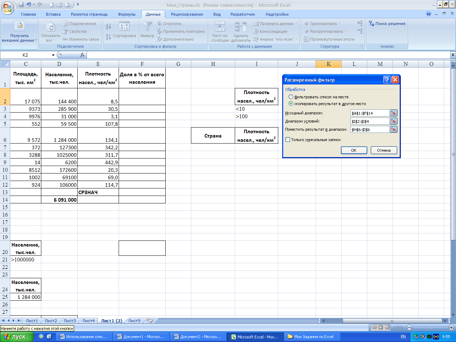The width and height of the screenshot is (456, 342).
Task: Switch to the Рецензирование tab
Action: click(x=187, y=14)
